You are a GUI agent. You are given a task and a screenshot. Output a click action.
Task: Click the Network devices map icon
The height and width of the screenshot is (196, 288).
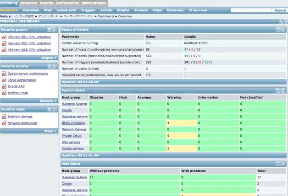(x=4, y=117)
